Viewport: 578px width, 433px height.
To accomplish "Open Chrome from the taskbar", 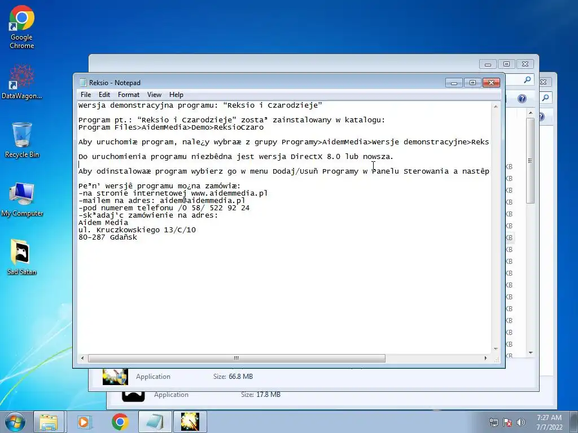I will coord(120,422).
